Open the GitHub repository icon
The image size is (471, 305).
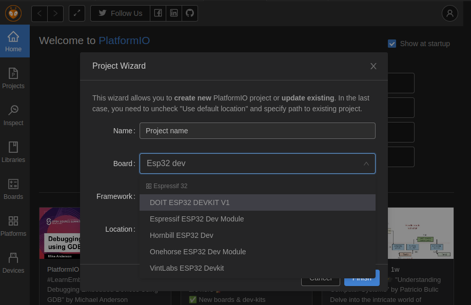190,13
